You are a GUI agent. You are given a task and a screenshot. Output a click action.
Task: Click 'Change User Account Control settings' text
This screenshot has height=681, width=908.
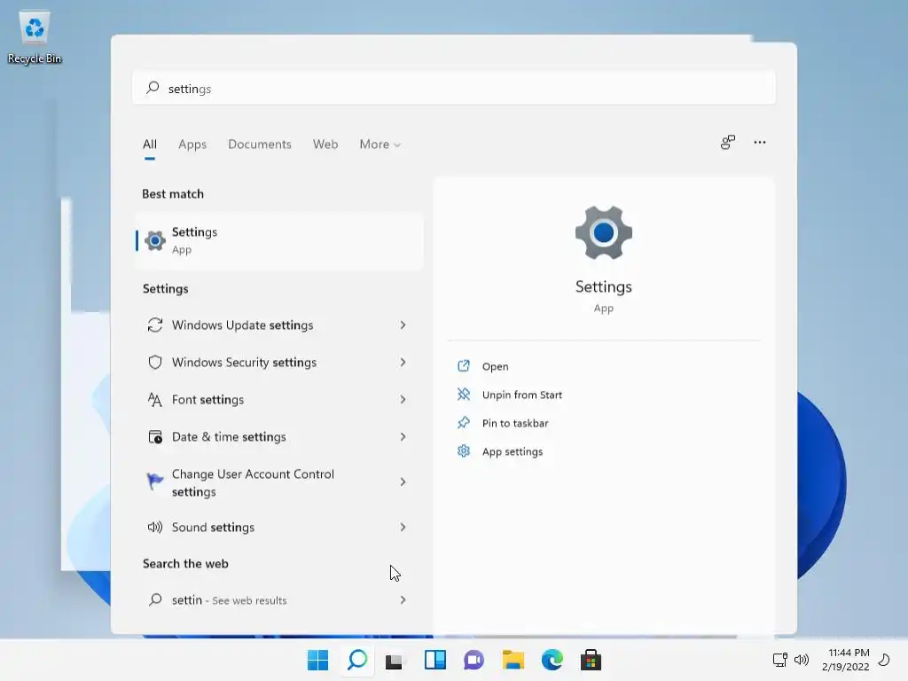[253, 482]
